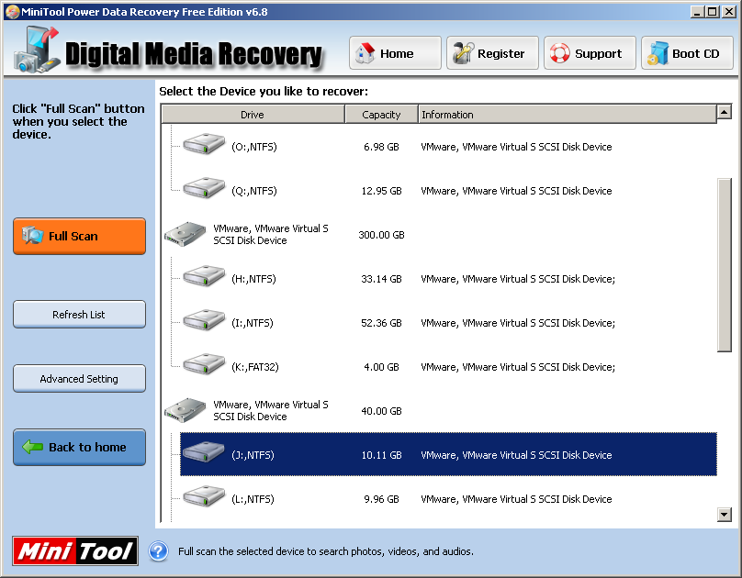The image size is (742, 578).
Task: Click the 6.98 GB capacity cell
Action: click(381, 147)
